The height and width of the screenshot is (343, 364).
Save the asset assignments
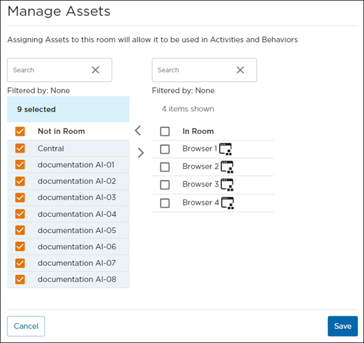(342, 326)
